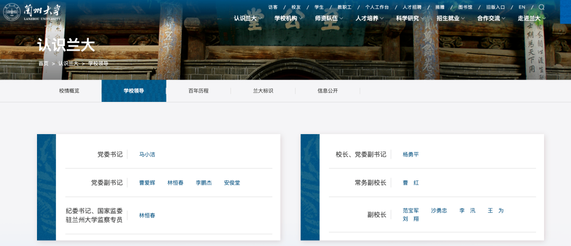Switch to the 校情概览 tab
The height and width of the screenshot is (246, 571).
pyautogui.click(x=69, y=91)
